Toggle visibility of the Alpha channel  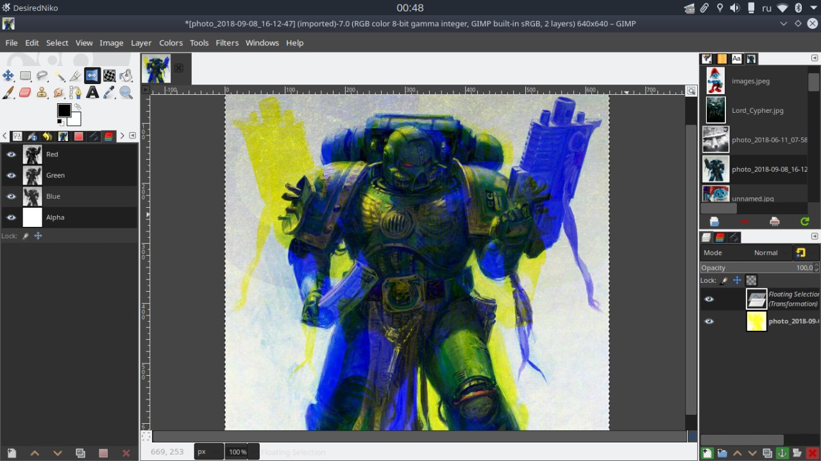pos(11,217)
